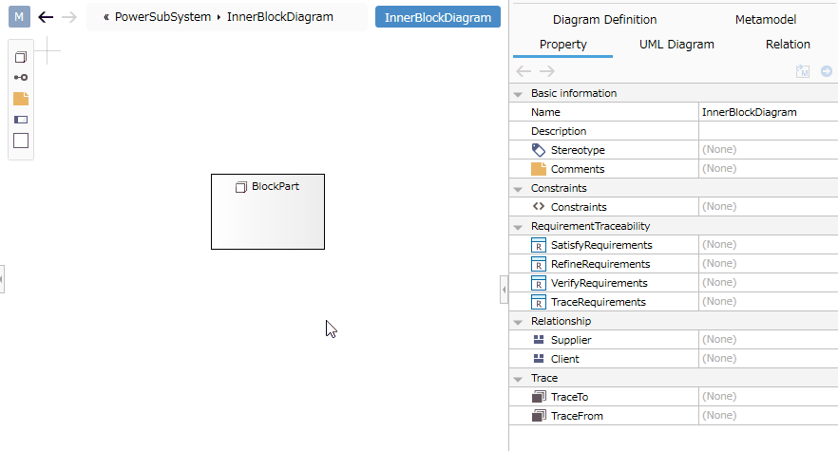Click the property panel back arrow
Image resolution: width=838 pixels, height=451 pixels.
click(x=524, y=71)
